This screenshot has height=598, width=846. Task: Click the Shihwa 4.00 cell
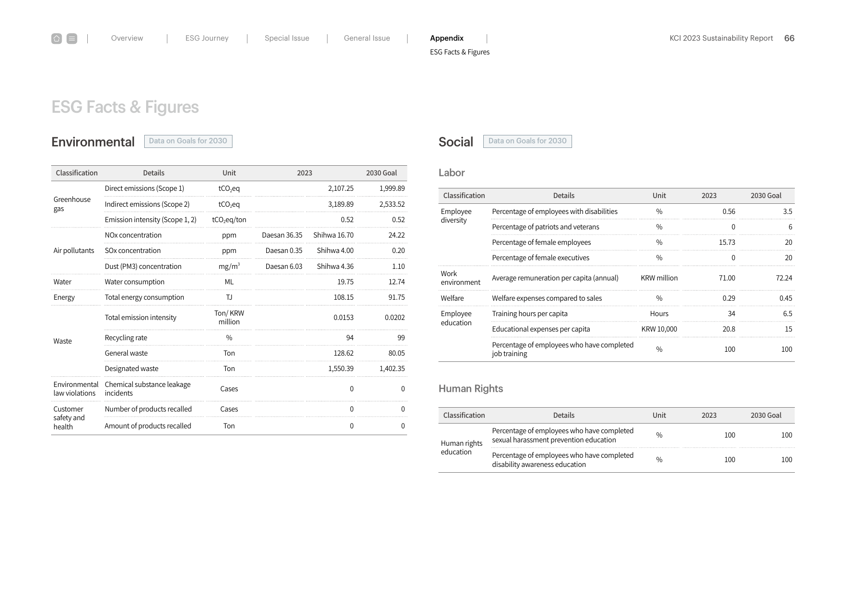coord(335,251)
